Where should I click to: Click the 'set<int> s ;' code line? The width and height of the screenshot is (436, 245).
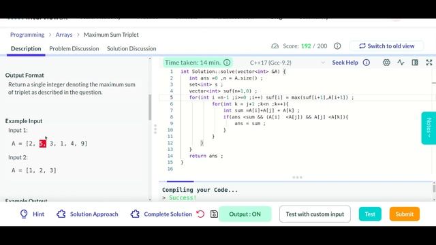[206, 84]
